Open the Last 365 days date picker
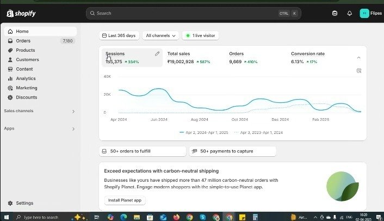 (x=119, y=35)
